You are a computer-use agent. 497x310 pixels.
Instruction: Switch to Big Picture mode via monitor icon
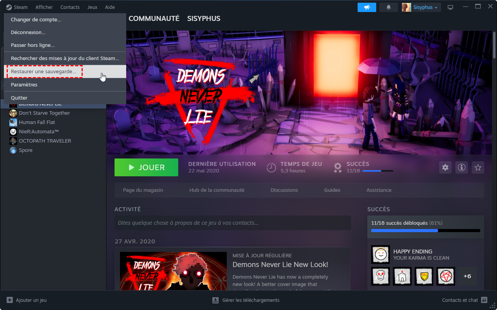point(450,7)
